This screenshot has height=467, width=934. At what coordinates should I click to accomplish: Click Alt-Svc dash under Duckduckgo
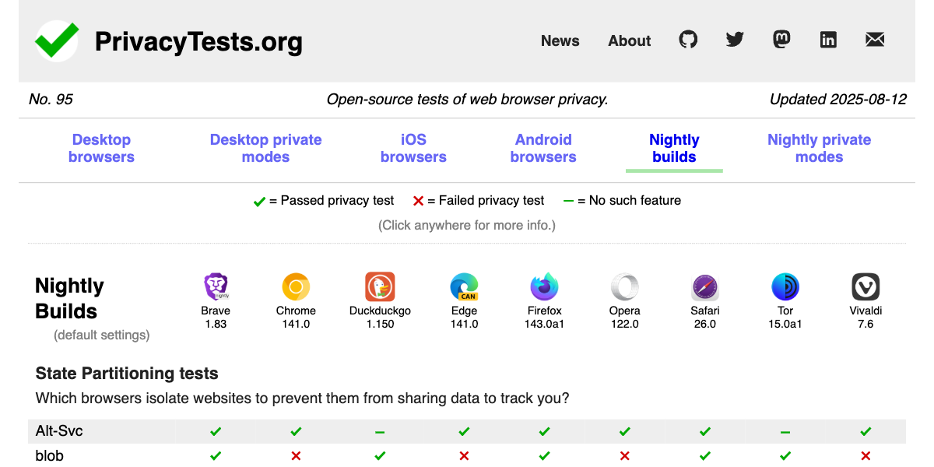(x=380, y=431)
